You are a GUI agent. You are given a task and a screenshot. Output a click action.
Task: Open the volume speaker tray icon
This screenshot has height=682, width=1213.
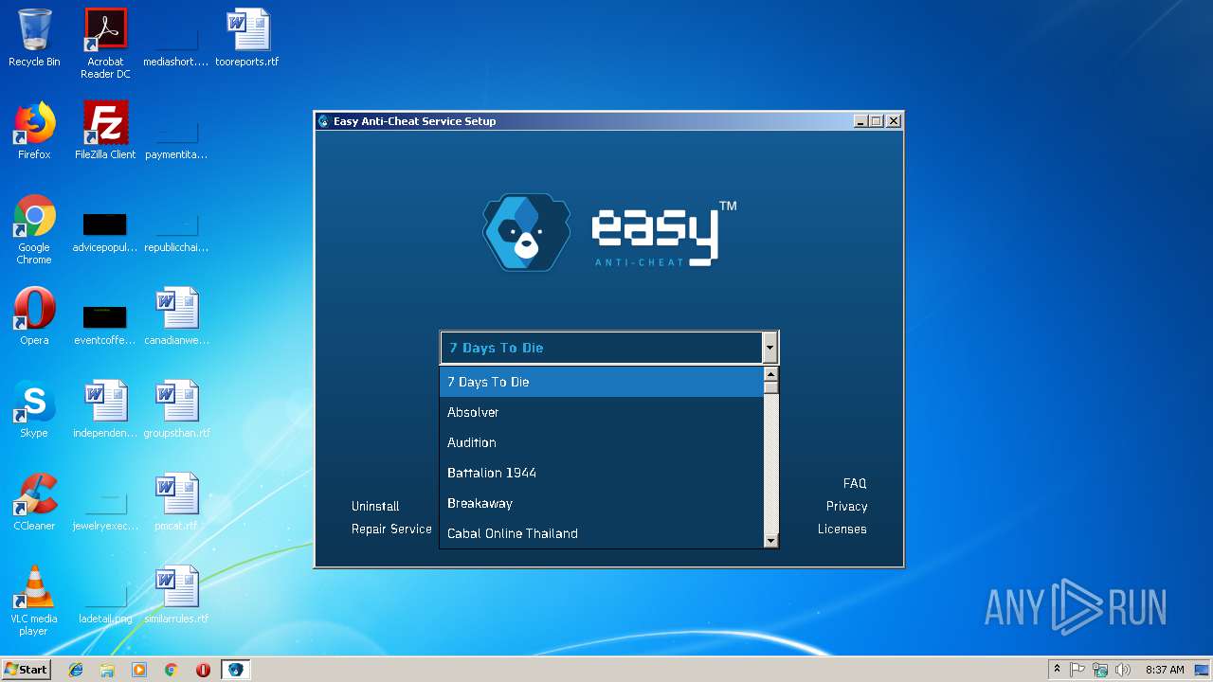click(1123, 670)
